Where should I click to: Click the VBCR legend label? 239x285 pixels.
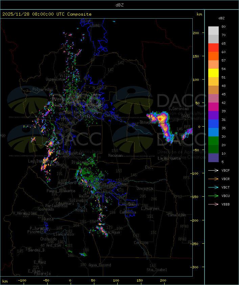(x=225, y=179)
